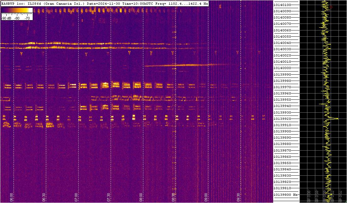The width and height of the screenshot is (347, 203).
Task: Click the 10139900 frequency scale label
Action: pyautogui.click(x=282, y=131)
